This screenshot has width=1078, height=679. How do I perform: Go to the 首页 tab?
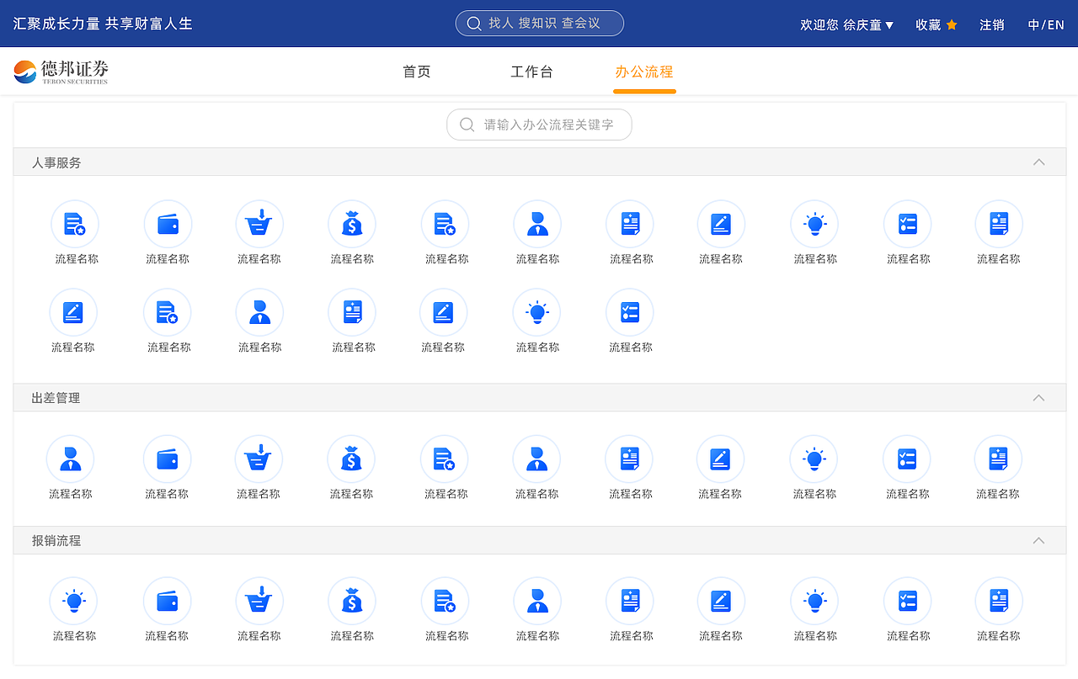pos(417,72)
